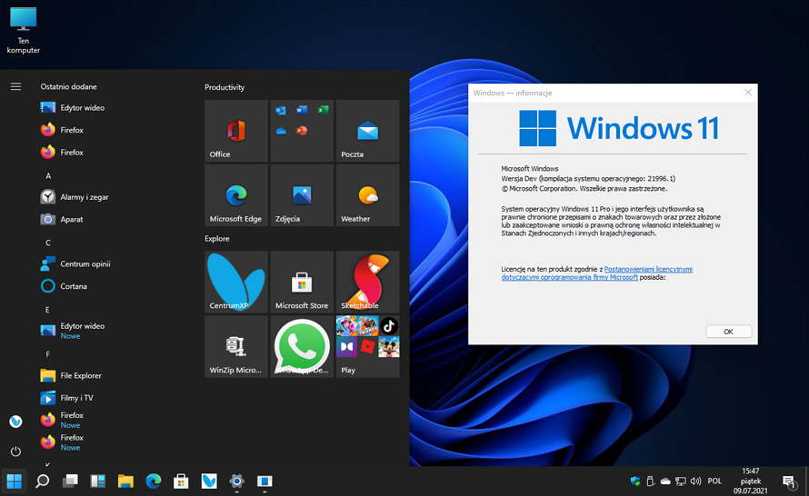The image size is (809, 496).
Task: Open the Widgets panel from the taskbar
Action: coord(98,481)
